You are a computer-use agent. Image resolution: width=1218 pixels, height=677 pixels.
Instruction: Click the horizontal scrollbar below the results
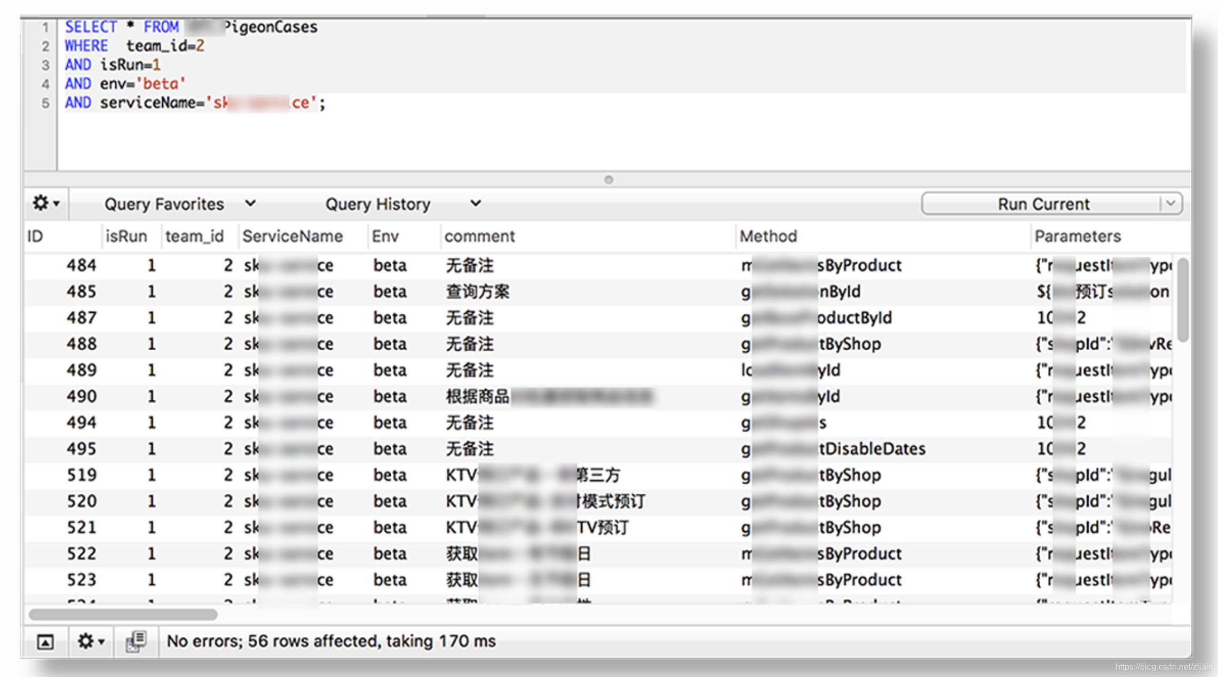pyautogui.click(x=123, y=615)
